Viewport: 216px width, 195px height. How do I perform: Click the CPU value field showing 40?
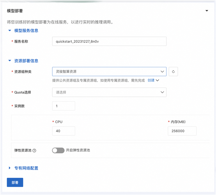[64, 131]
